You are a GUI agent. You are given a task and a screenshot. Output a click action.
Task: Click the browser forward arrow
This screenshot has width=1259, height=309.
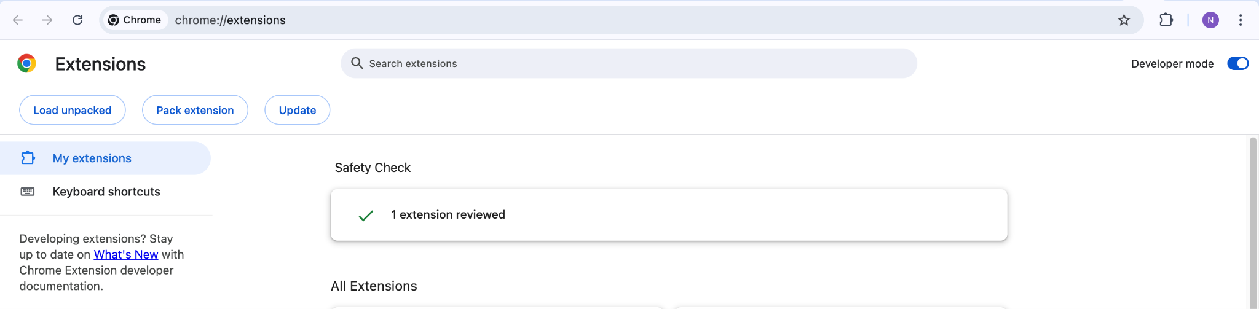[47, 20]
